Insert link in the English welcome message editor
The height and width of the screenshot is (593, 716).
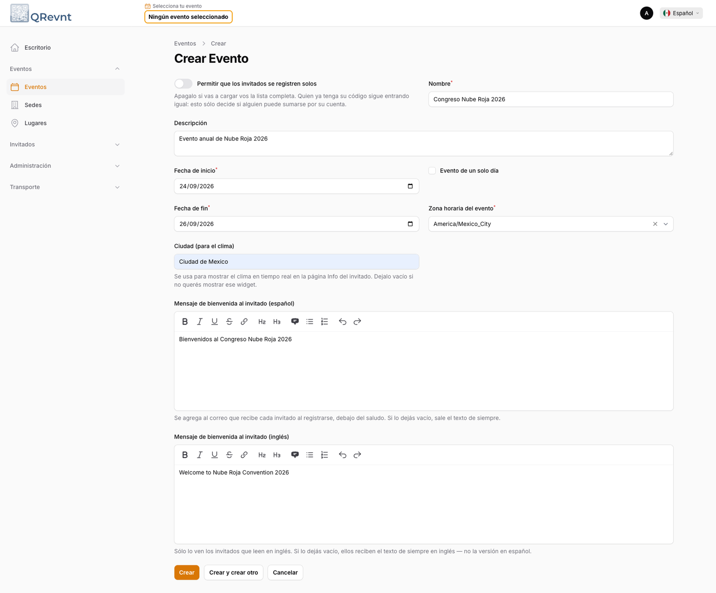pyautogui.click(x=244, y=455)
